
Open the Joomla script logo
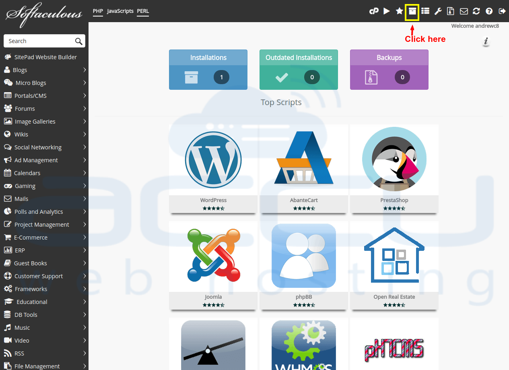pos(214,255)
